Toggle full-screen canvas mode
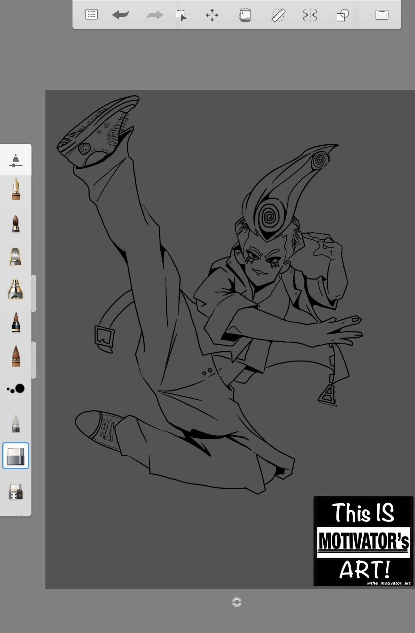The width and height of the screenshot is (415, 633). [x=382, y=15]
